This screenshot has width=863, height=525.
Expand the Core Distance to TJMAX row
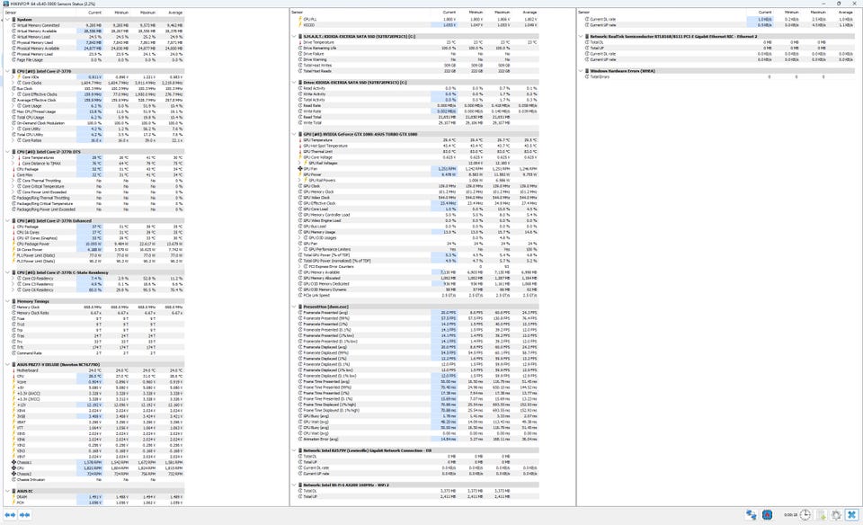13,164
